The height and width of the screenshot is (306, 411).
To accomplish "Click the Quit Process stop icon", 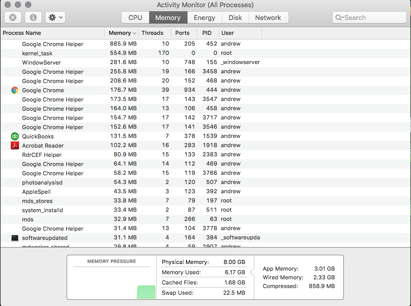I will (x=13, y=17).
